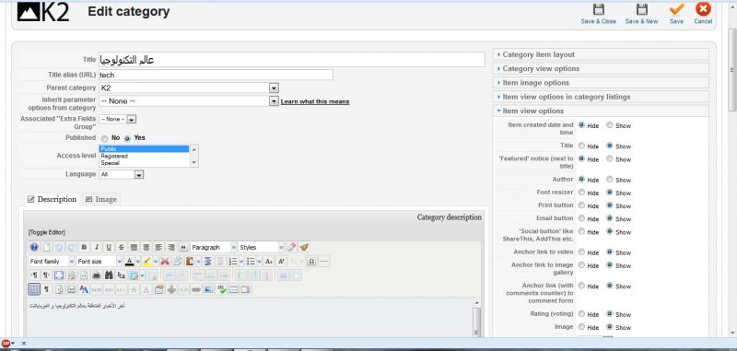
Task: Open the Styles dropdown
Action: click(x=261, y=247)
